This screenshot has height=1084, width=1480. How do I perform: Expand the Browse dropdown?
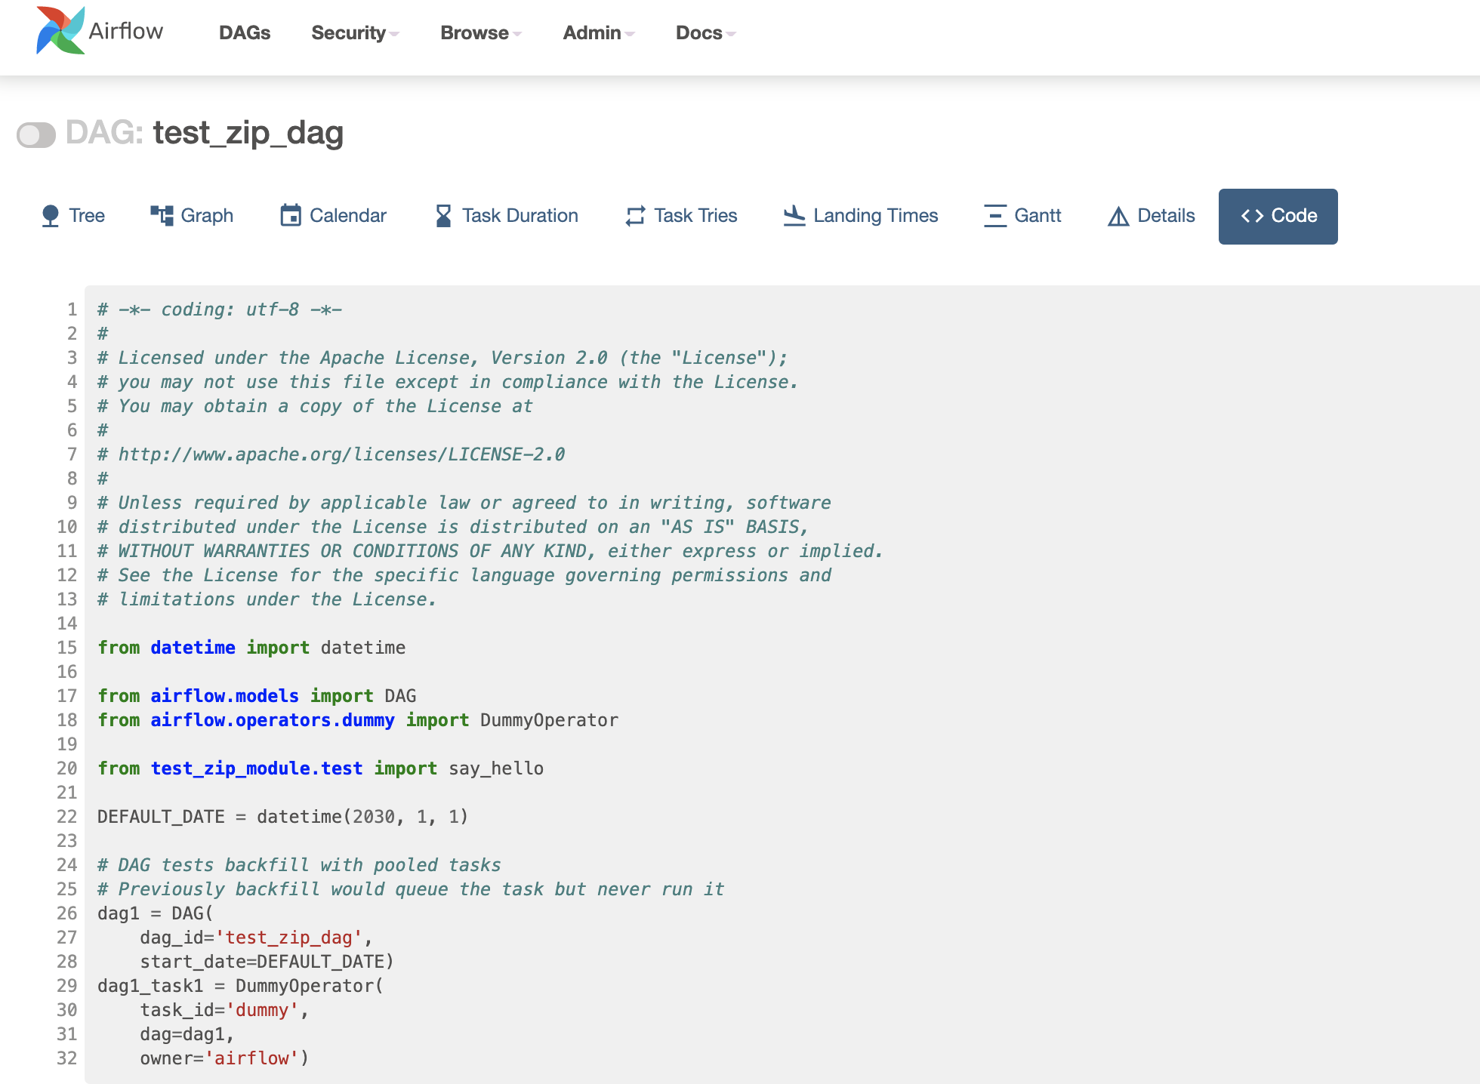[476, 33]
